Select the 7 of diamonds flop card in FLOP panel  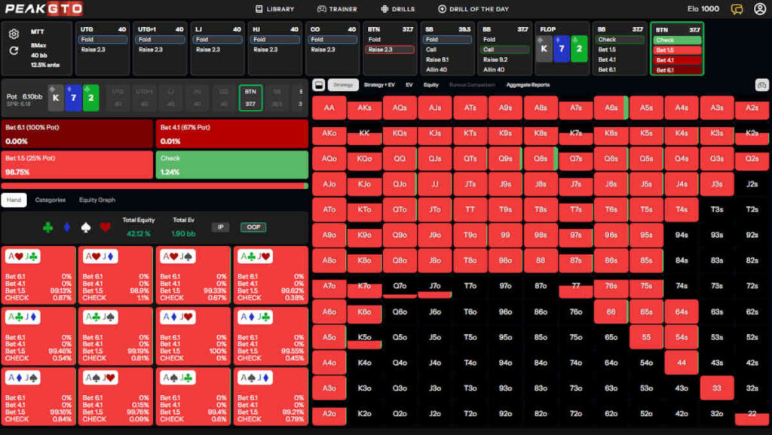click(x=561, y=49)
